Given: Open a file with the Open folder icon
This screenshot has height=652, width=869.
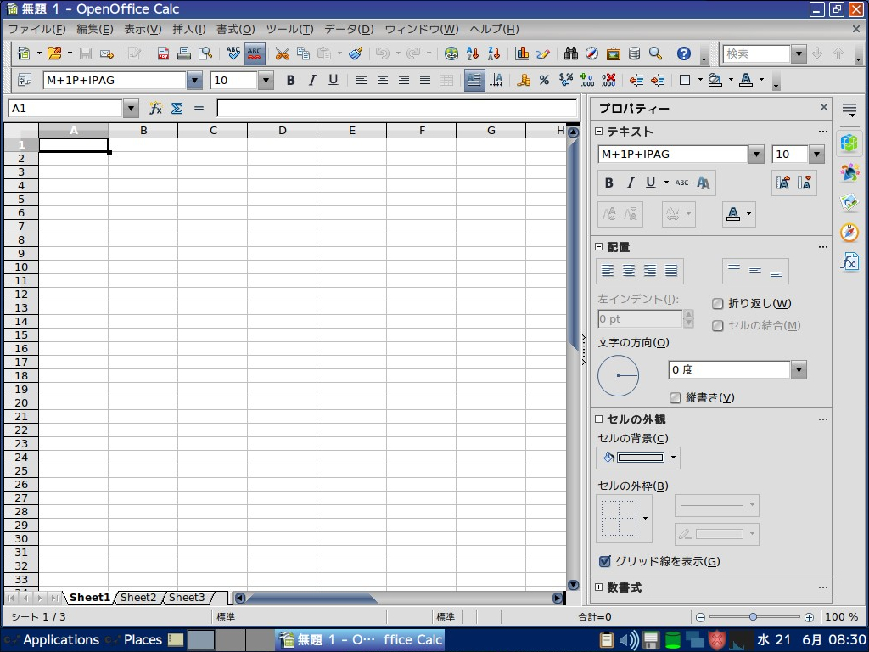Looking at the screenshot, I should 54,53.
